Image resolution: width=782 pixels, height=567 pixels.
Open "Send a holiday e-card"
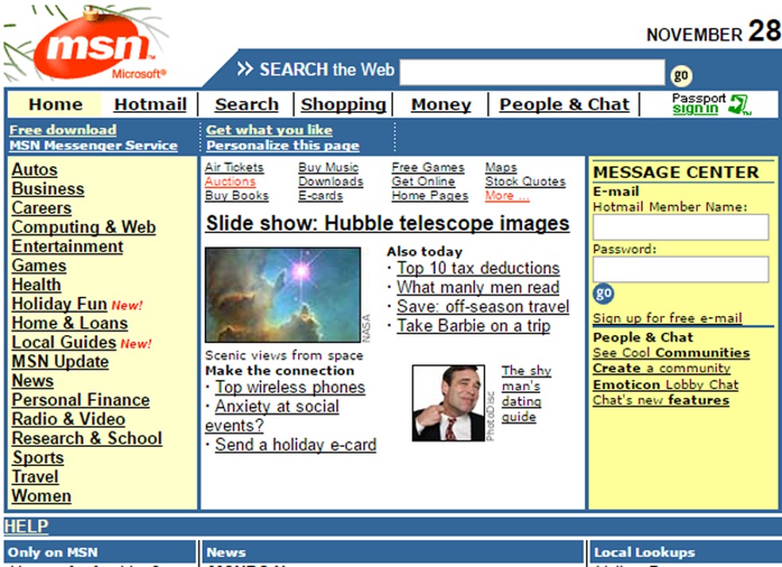tap(295, 445)
